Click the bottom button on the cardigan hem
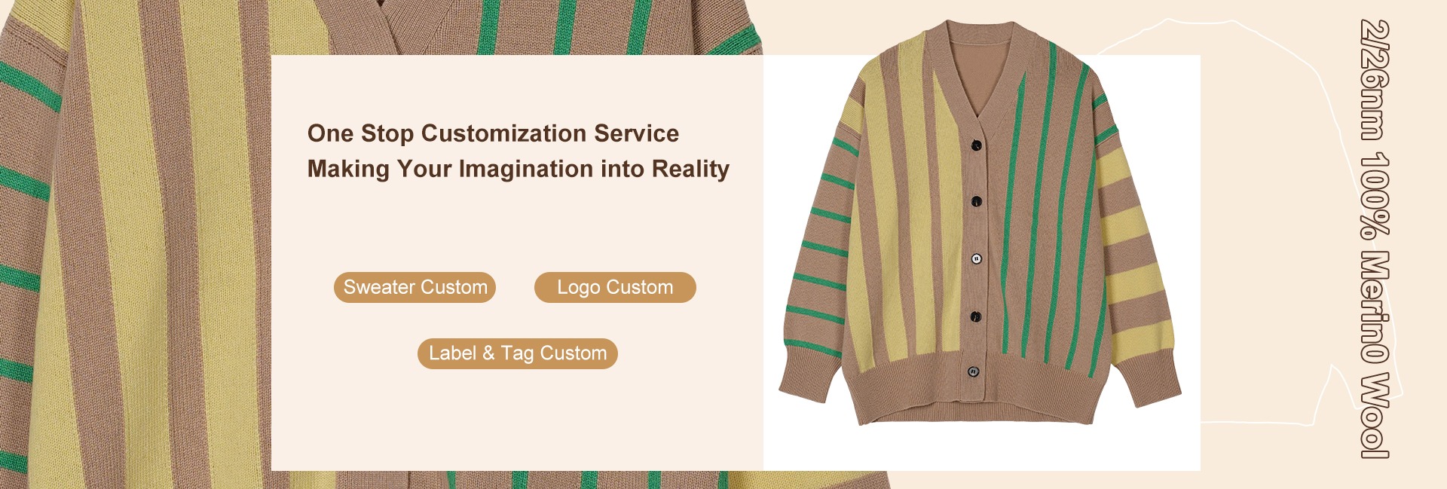Image resolution: width=1447 pixels, height=489 pixels. (973, 371)
